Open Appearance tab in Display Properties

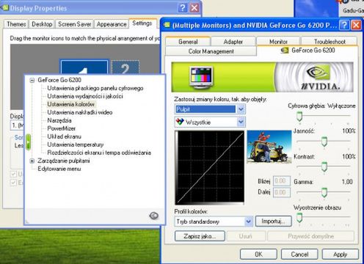point(112,24)
